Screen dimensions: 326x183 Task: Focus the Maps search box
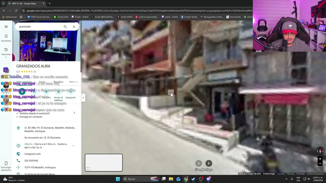click(39, 26)
